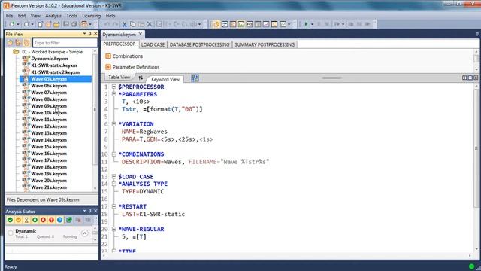Collapse the *COMBINATIONS code fold
Screen dimensions: 481x271
point(114,154)
